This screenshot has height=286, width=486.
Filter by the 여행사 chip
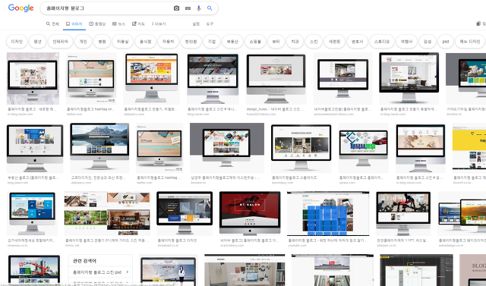coord(407,42)
